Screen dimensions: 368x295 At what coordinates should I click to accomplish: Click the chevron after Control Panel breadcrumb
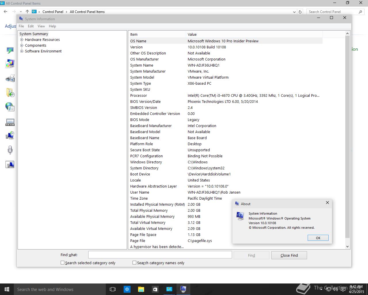point(66,12)
